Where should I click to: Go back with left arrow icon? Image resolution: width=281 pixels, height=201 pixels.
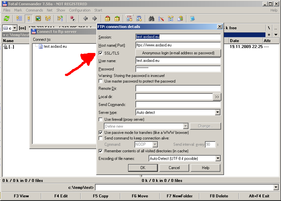point(85,18)
